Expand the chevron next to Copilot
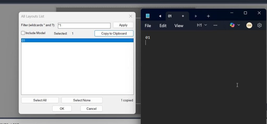 239,25
